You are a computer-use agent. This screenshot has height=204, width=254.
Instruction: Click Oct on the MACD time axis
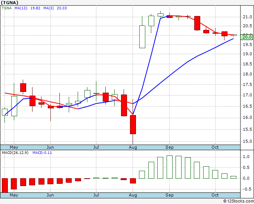pyautogui.click(x=215, y=195)
